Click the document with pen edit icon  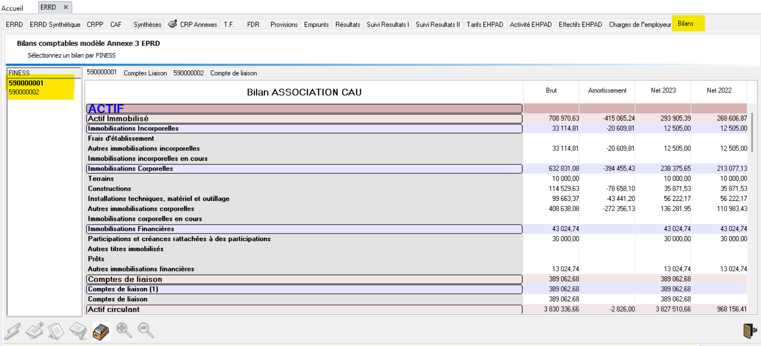(x=34, y=331)
